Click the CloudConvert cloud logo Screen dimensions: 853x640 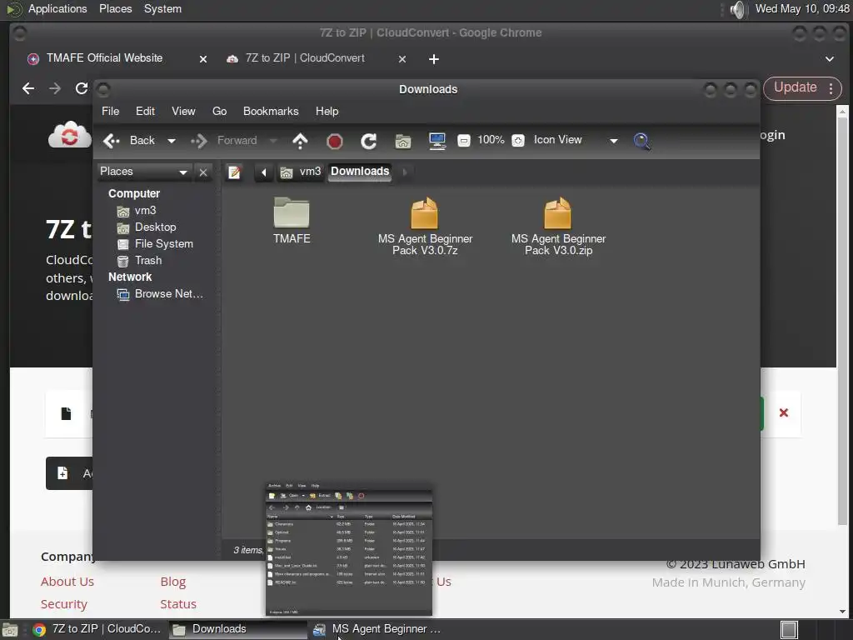point(70,134)
